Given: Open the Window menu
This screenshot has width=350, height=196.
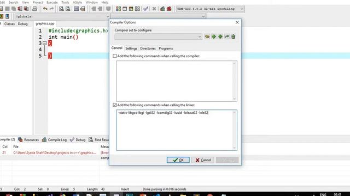Looking at the screenshot, I should [92, 2].
